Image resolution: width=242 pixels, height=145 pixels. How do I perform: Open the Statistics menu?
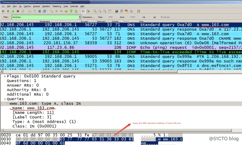pyautogui.click(x=46, y=6)
